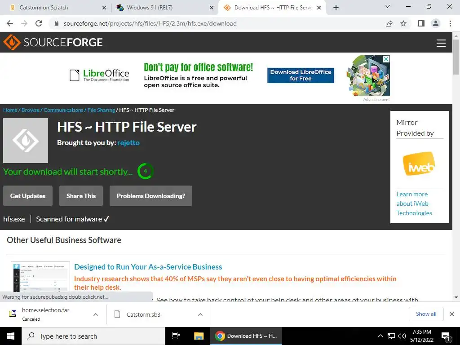
Task: Open Chrome three-dot menu
Action: (450, 23)
